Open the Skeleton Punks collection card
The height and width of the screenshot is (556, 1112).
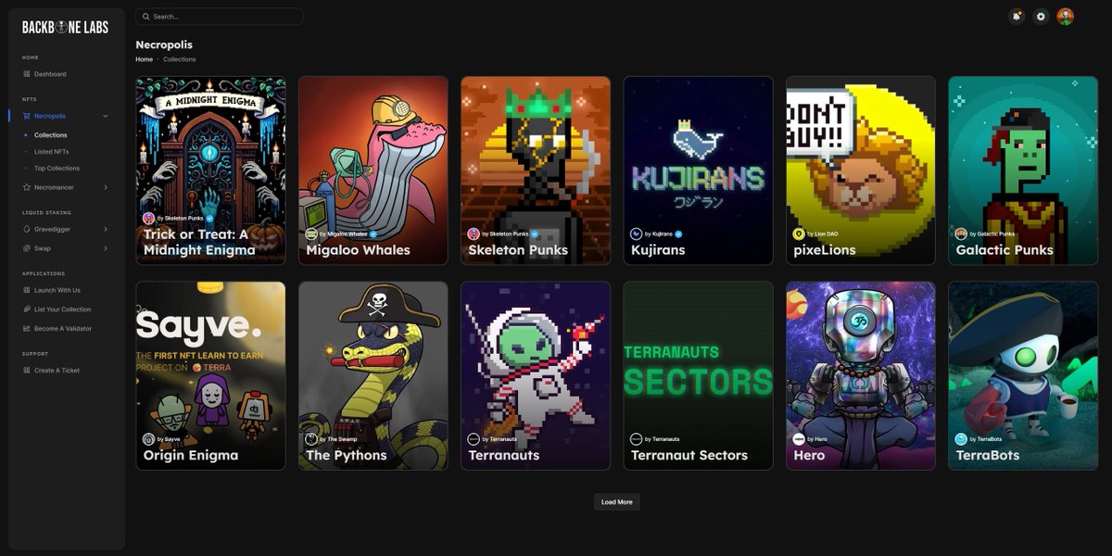tap(536, 171)
